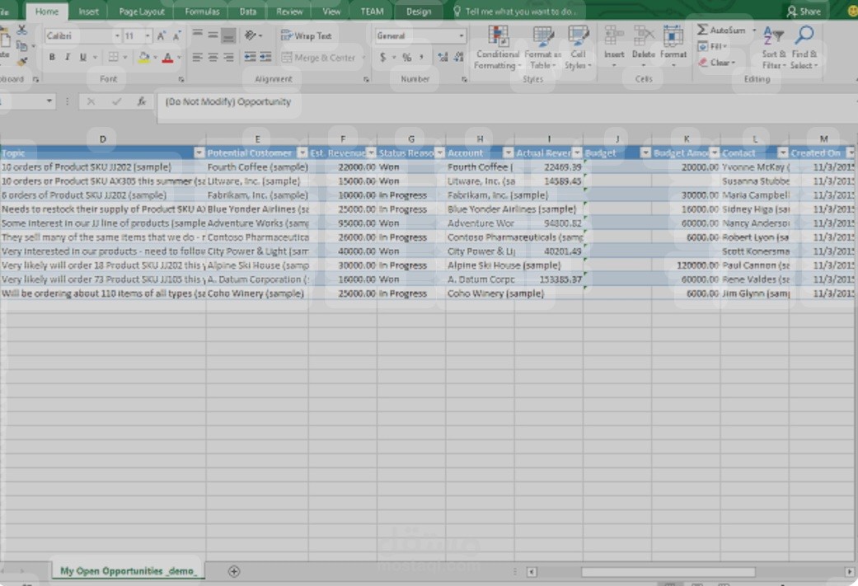
Task: Toggle Italic formatting
Action: click(x=68, y=57)
